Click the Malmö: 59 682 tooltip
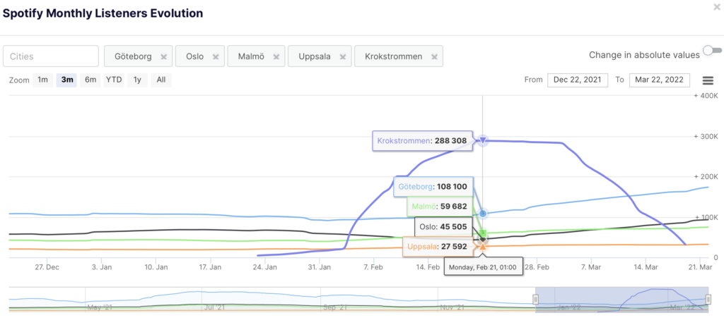Screen dimensions: 724x325 [440, 207]
